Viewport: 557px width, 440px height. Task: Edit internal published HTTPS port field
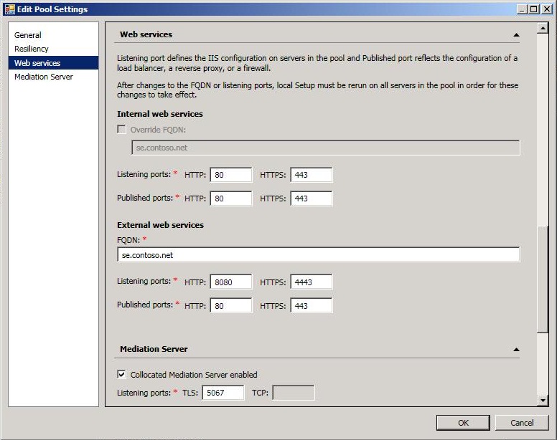coord(312,199)
